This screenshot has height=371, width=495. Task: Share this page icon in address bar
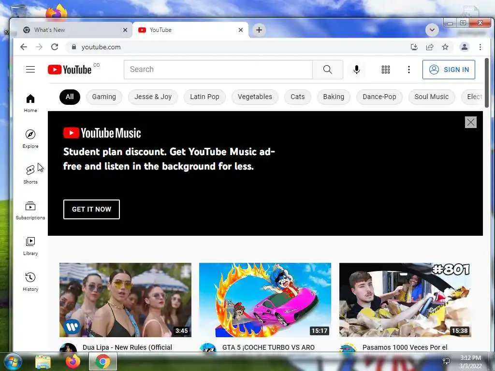430,47
